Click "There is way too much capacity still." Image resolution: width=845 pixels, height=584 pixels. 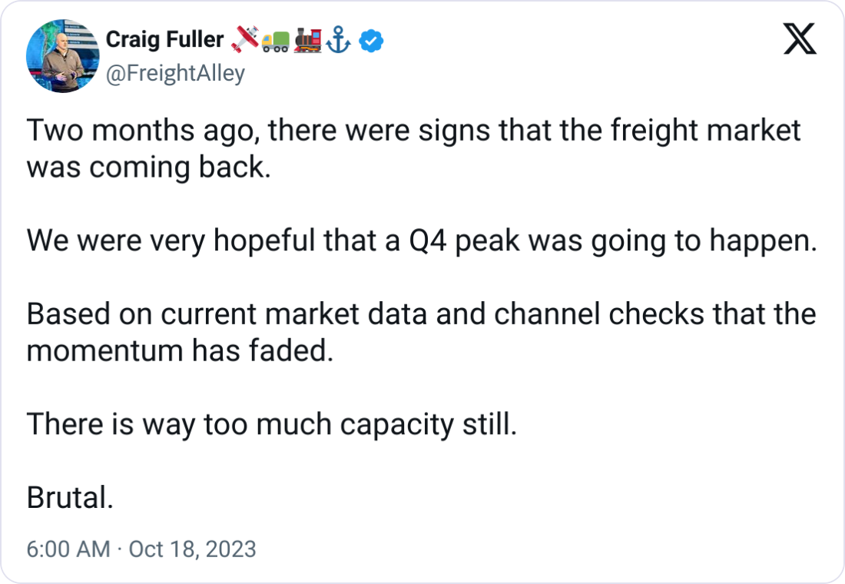pyautogui.click(x=272, y=424)
